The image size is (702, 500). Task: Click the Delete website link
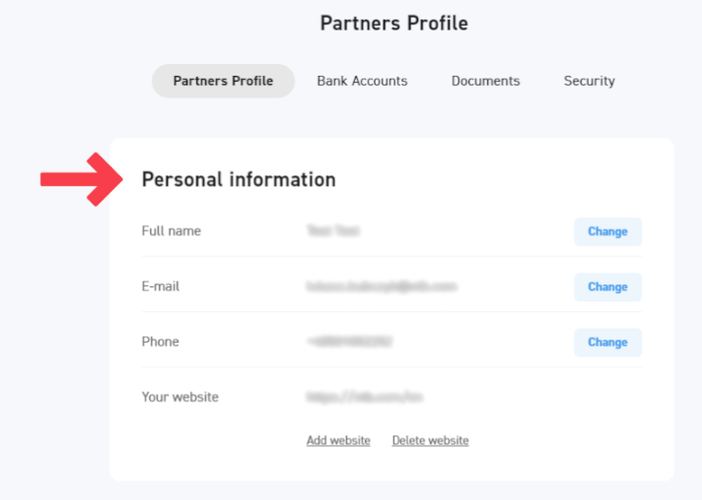click(430, 440)
